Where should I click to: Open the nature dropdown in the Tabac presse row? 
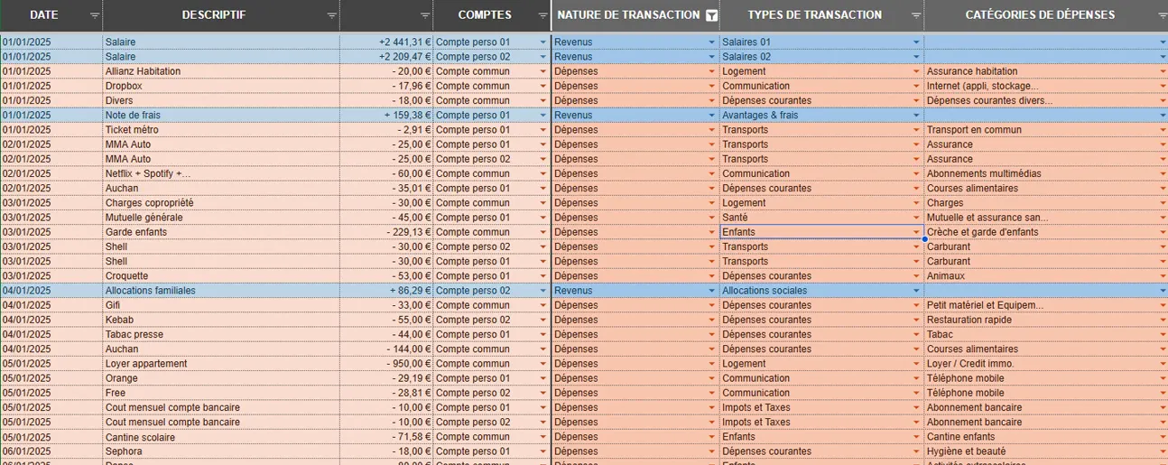tap(712, 334)
